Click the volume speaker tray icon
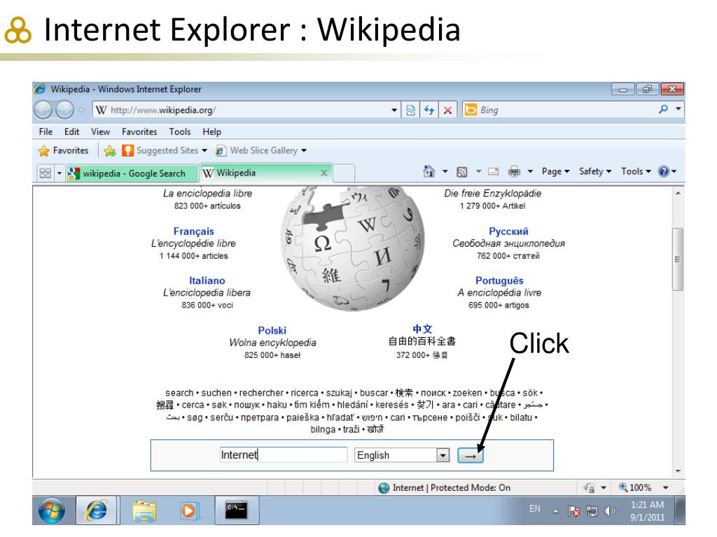 [x=610, y=511]
